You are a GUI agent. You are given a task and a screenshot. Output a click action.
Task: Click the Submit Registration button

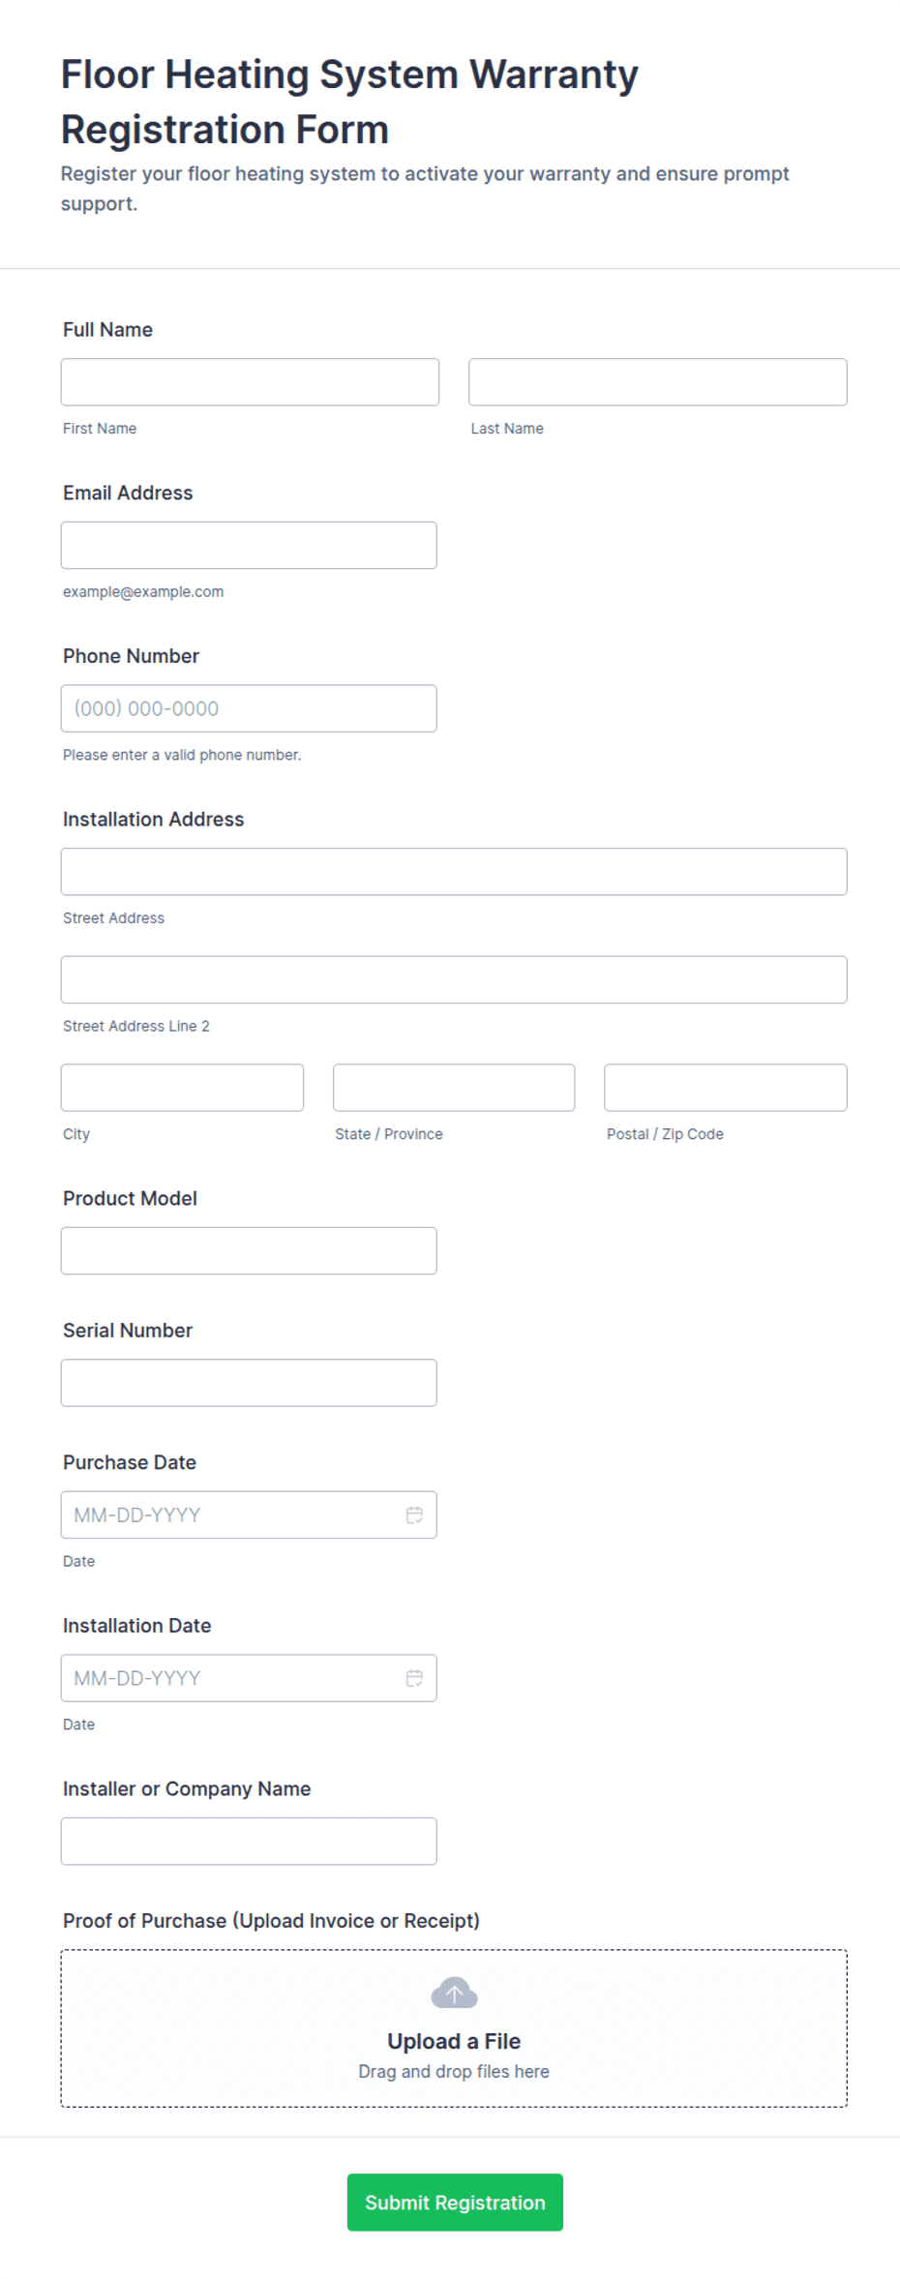(x=455, y=2203)
